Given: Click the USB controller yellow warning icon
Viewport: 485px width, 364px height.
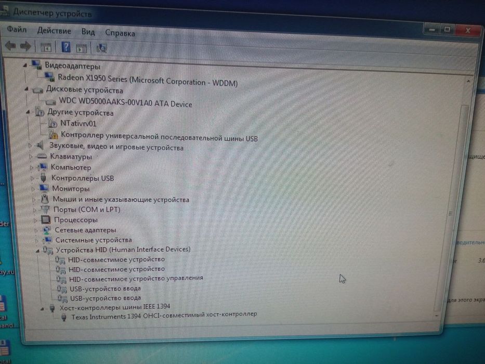Looking at the screenshot, I should [53, 134].
